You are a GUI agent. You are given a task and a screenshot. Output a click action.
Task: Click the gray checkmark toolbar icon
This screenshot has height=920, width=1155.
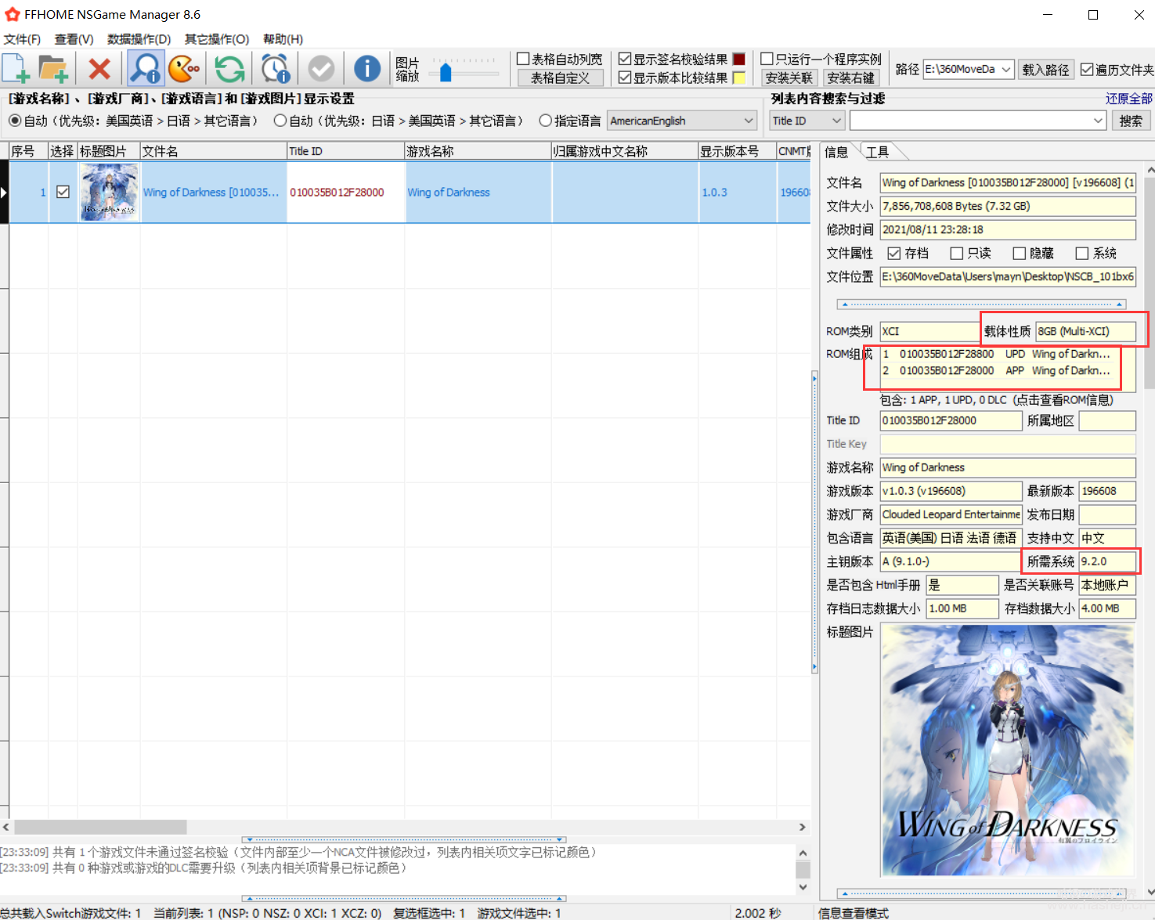pos(321,69)
